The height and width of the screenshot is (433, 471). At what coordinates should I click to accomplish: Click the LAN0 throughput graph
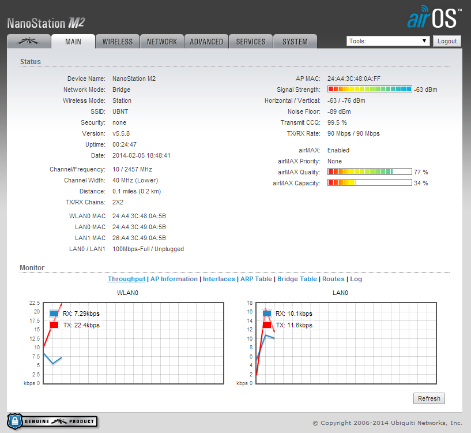[346, 343]
